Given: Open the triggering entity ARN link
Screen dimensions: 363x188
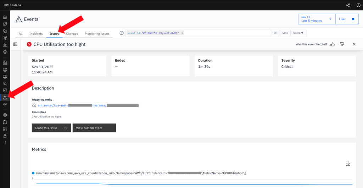Looking at the screenshot, I should (x=88, y=105).
